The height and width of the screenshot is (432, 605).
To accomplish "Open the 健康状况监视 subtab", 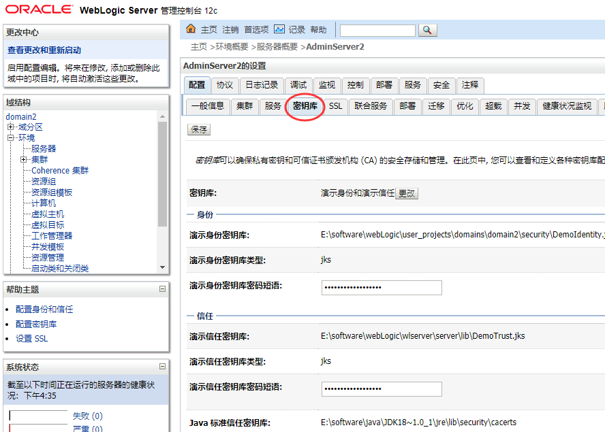I will (566, 107).
